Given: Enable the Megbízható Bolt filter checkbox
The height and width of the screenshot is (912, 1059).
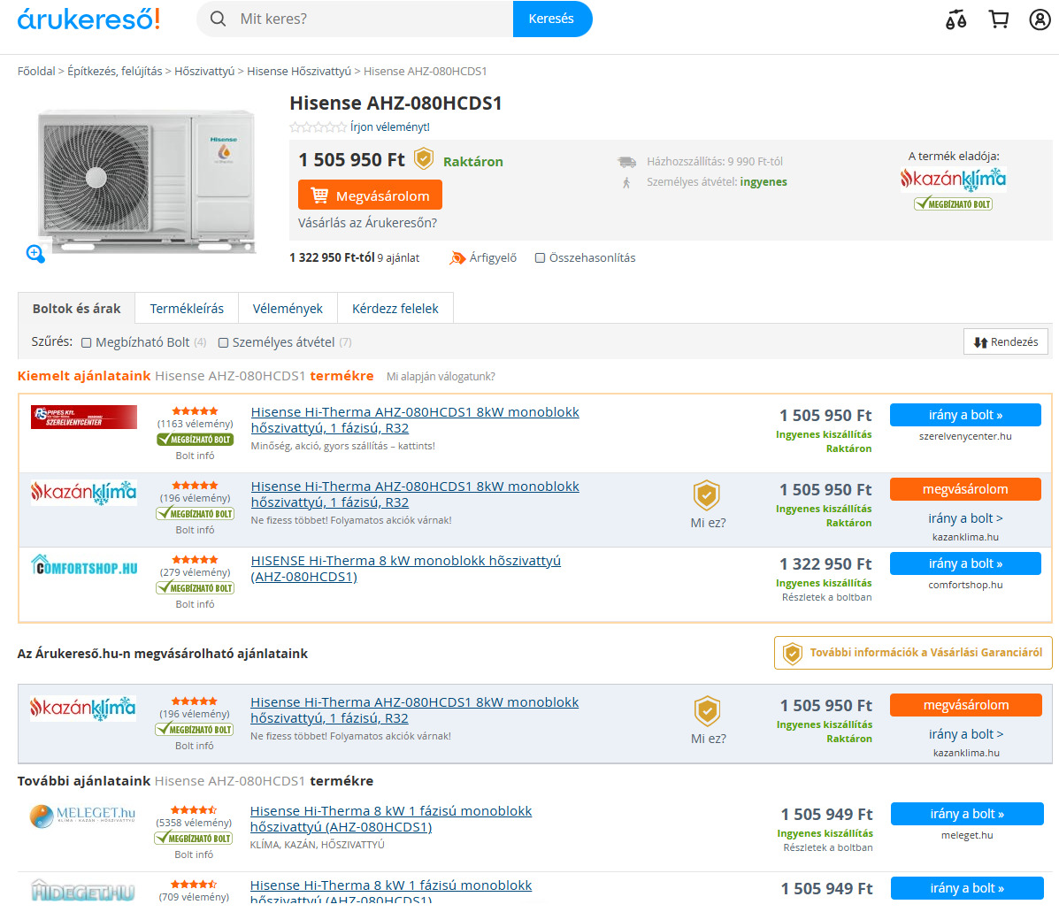Looking at the screenshot, I should 87,343.
